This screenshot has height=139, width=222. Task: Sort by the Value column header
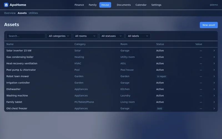coord(199,44)
